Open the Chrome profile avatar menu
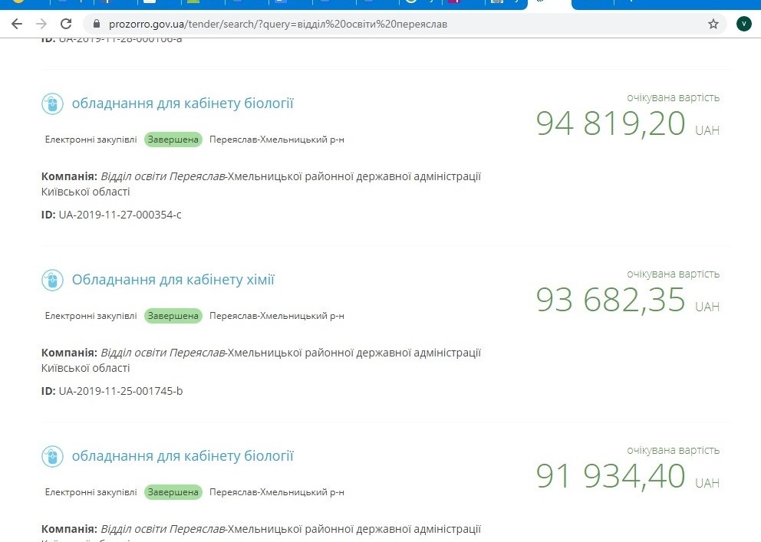This screenshot has height=542, width=761. click(x=743, y=24)
